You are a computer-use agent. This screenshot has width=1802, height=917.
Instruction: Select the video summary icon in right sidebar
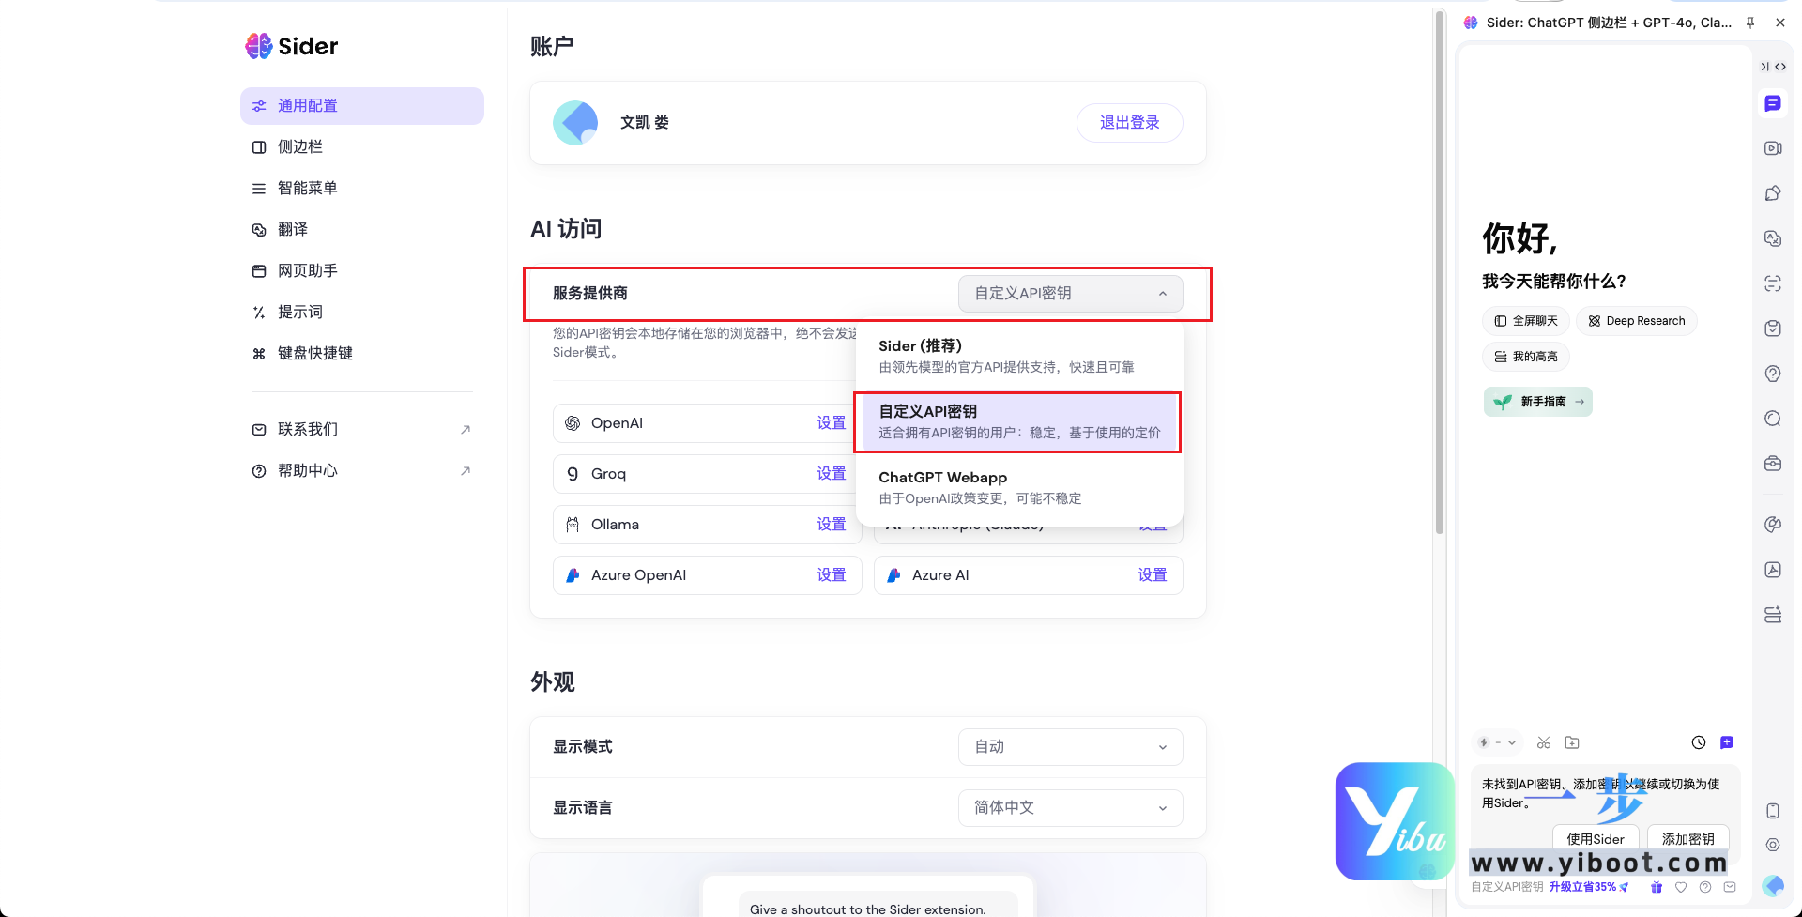pyautogui.click(x=1774, y=148)
